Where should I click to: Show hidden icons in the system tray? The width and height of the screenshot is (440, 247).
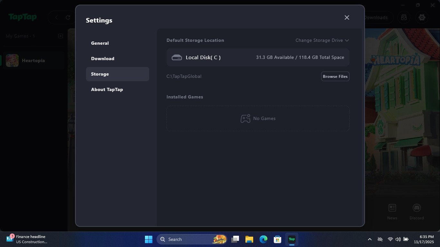point(369,239)
